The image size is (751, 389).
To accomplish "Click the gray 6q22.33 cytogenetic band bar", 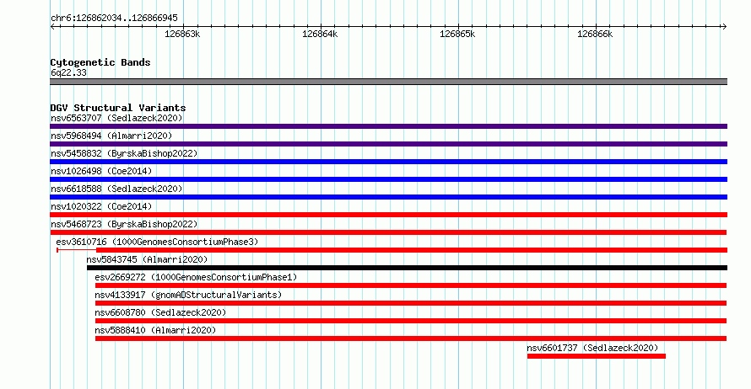I will tap(388, 82).
